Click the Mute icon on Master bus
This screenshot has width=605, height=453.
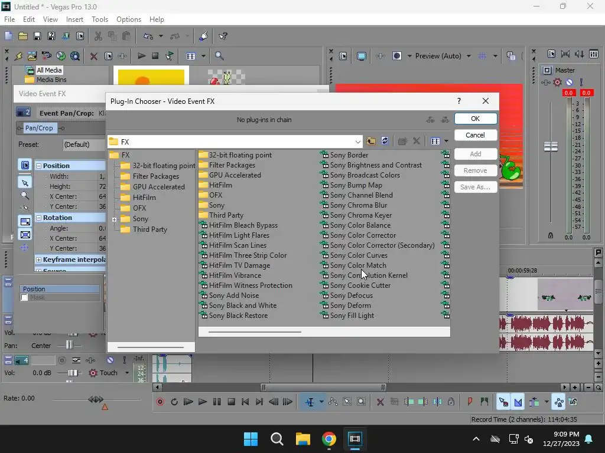click(569, 82)
